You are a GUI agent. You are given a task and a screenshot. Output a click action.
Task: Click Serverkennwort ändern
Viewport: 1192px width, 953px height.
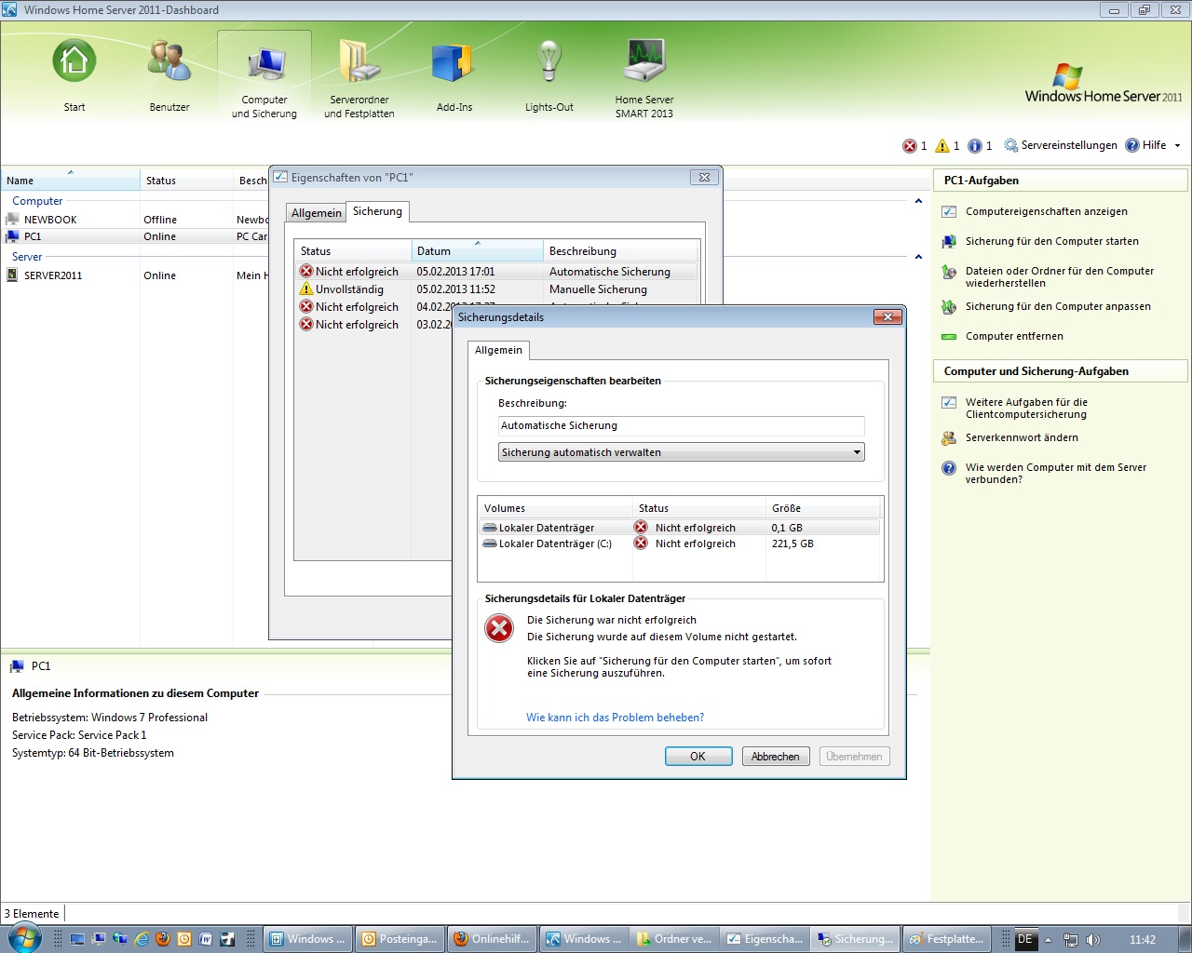[1022, 437]
